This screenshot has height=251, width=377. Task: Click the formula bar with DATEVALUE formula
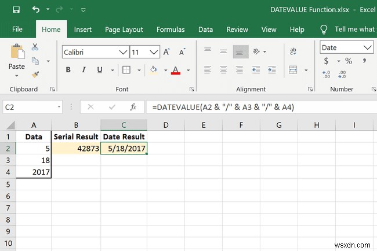(x=262, y=107)
